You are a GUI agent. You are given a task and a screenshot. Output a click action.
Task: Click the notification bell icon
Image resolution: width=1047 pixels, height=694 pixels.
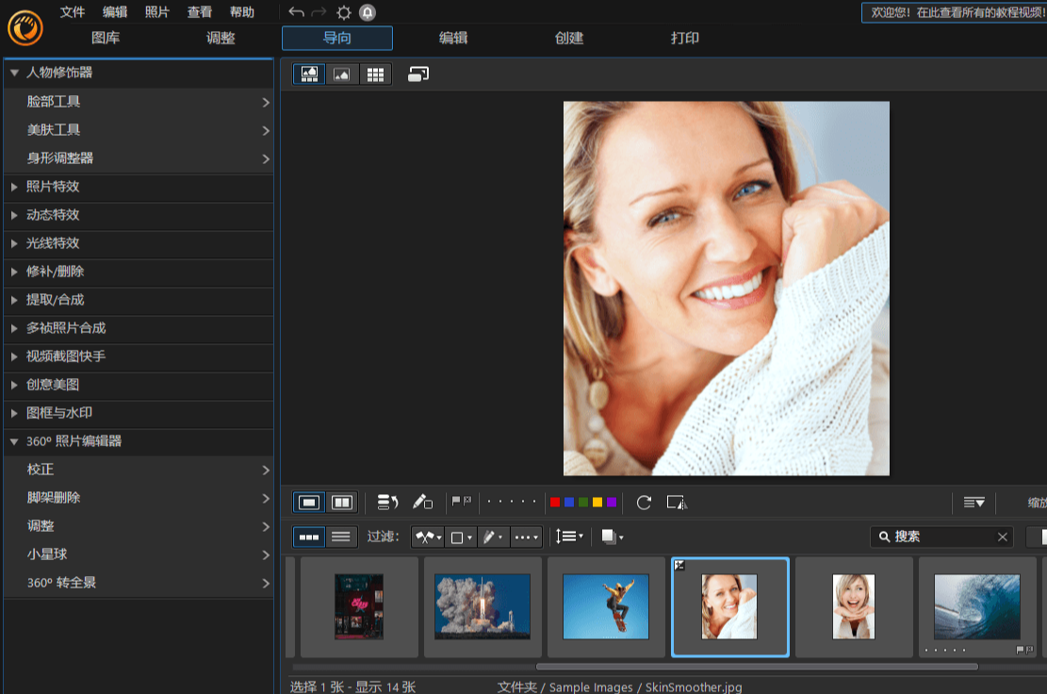pos(368,12)
